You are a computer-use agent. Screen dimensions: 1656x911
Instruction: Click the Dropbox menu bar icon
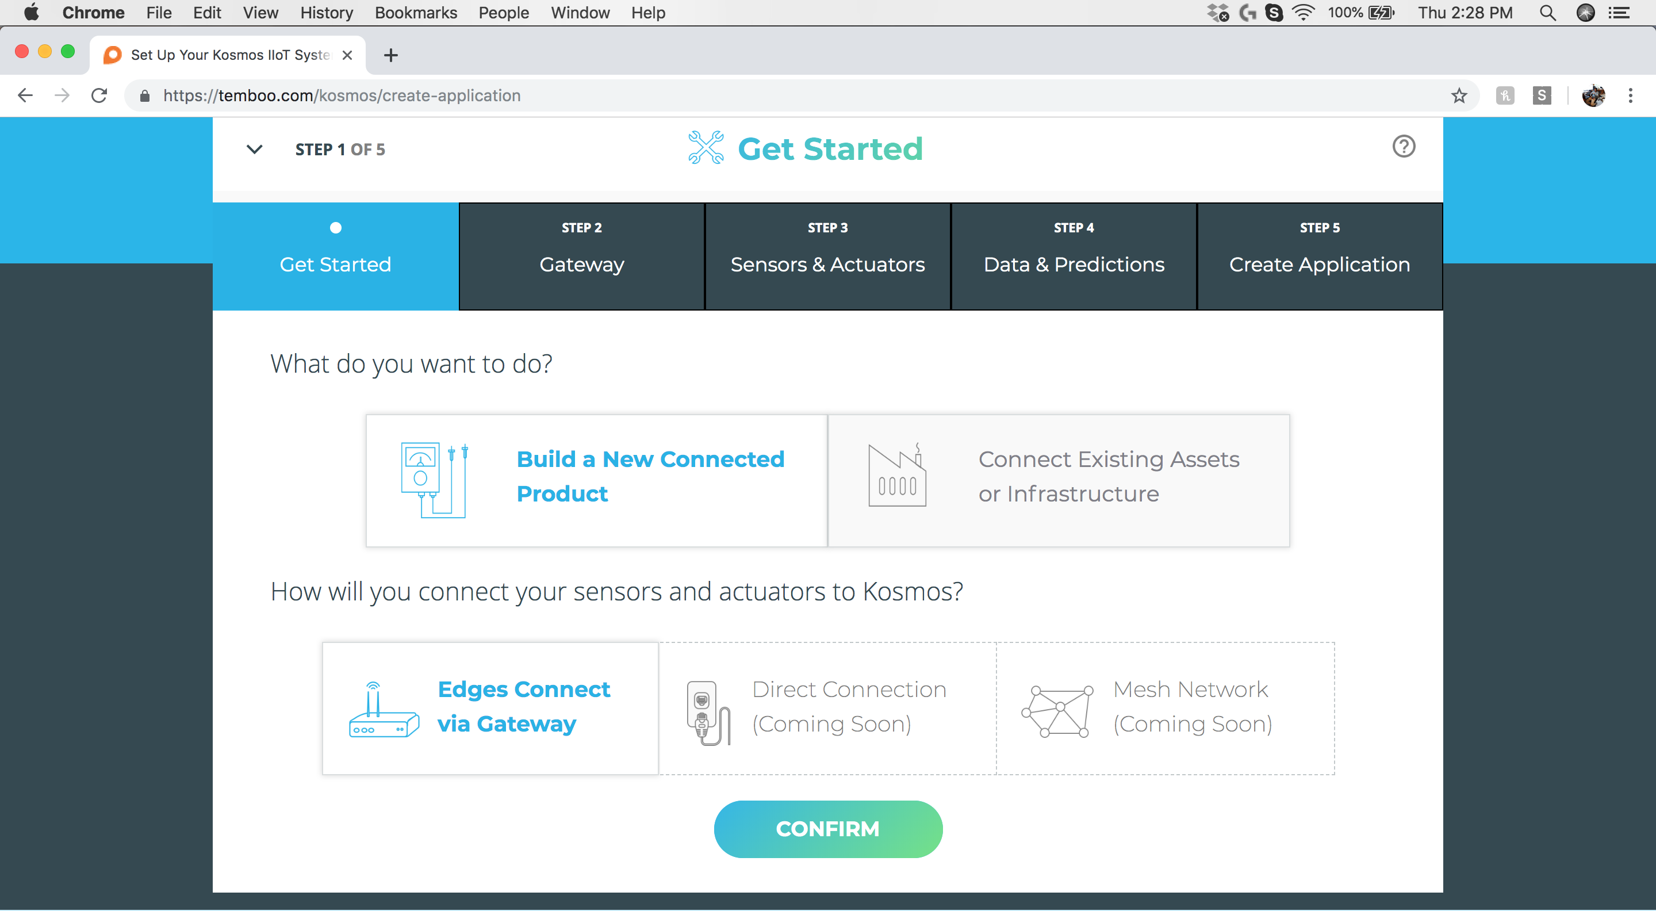coord(1218,13)
